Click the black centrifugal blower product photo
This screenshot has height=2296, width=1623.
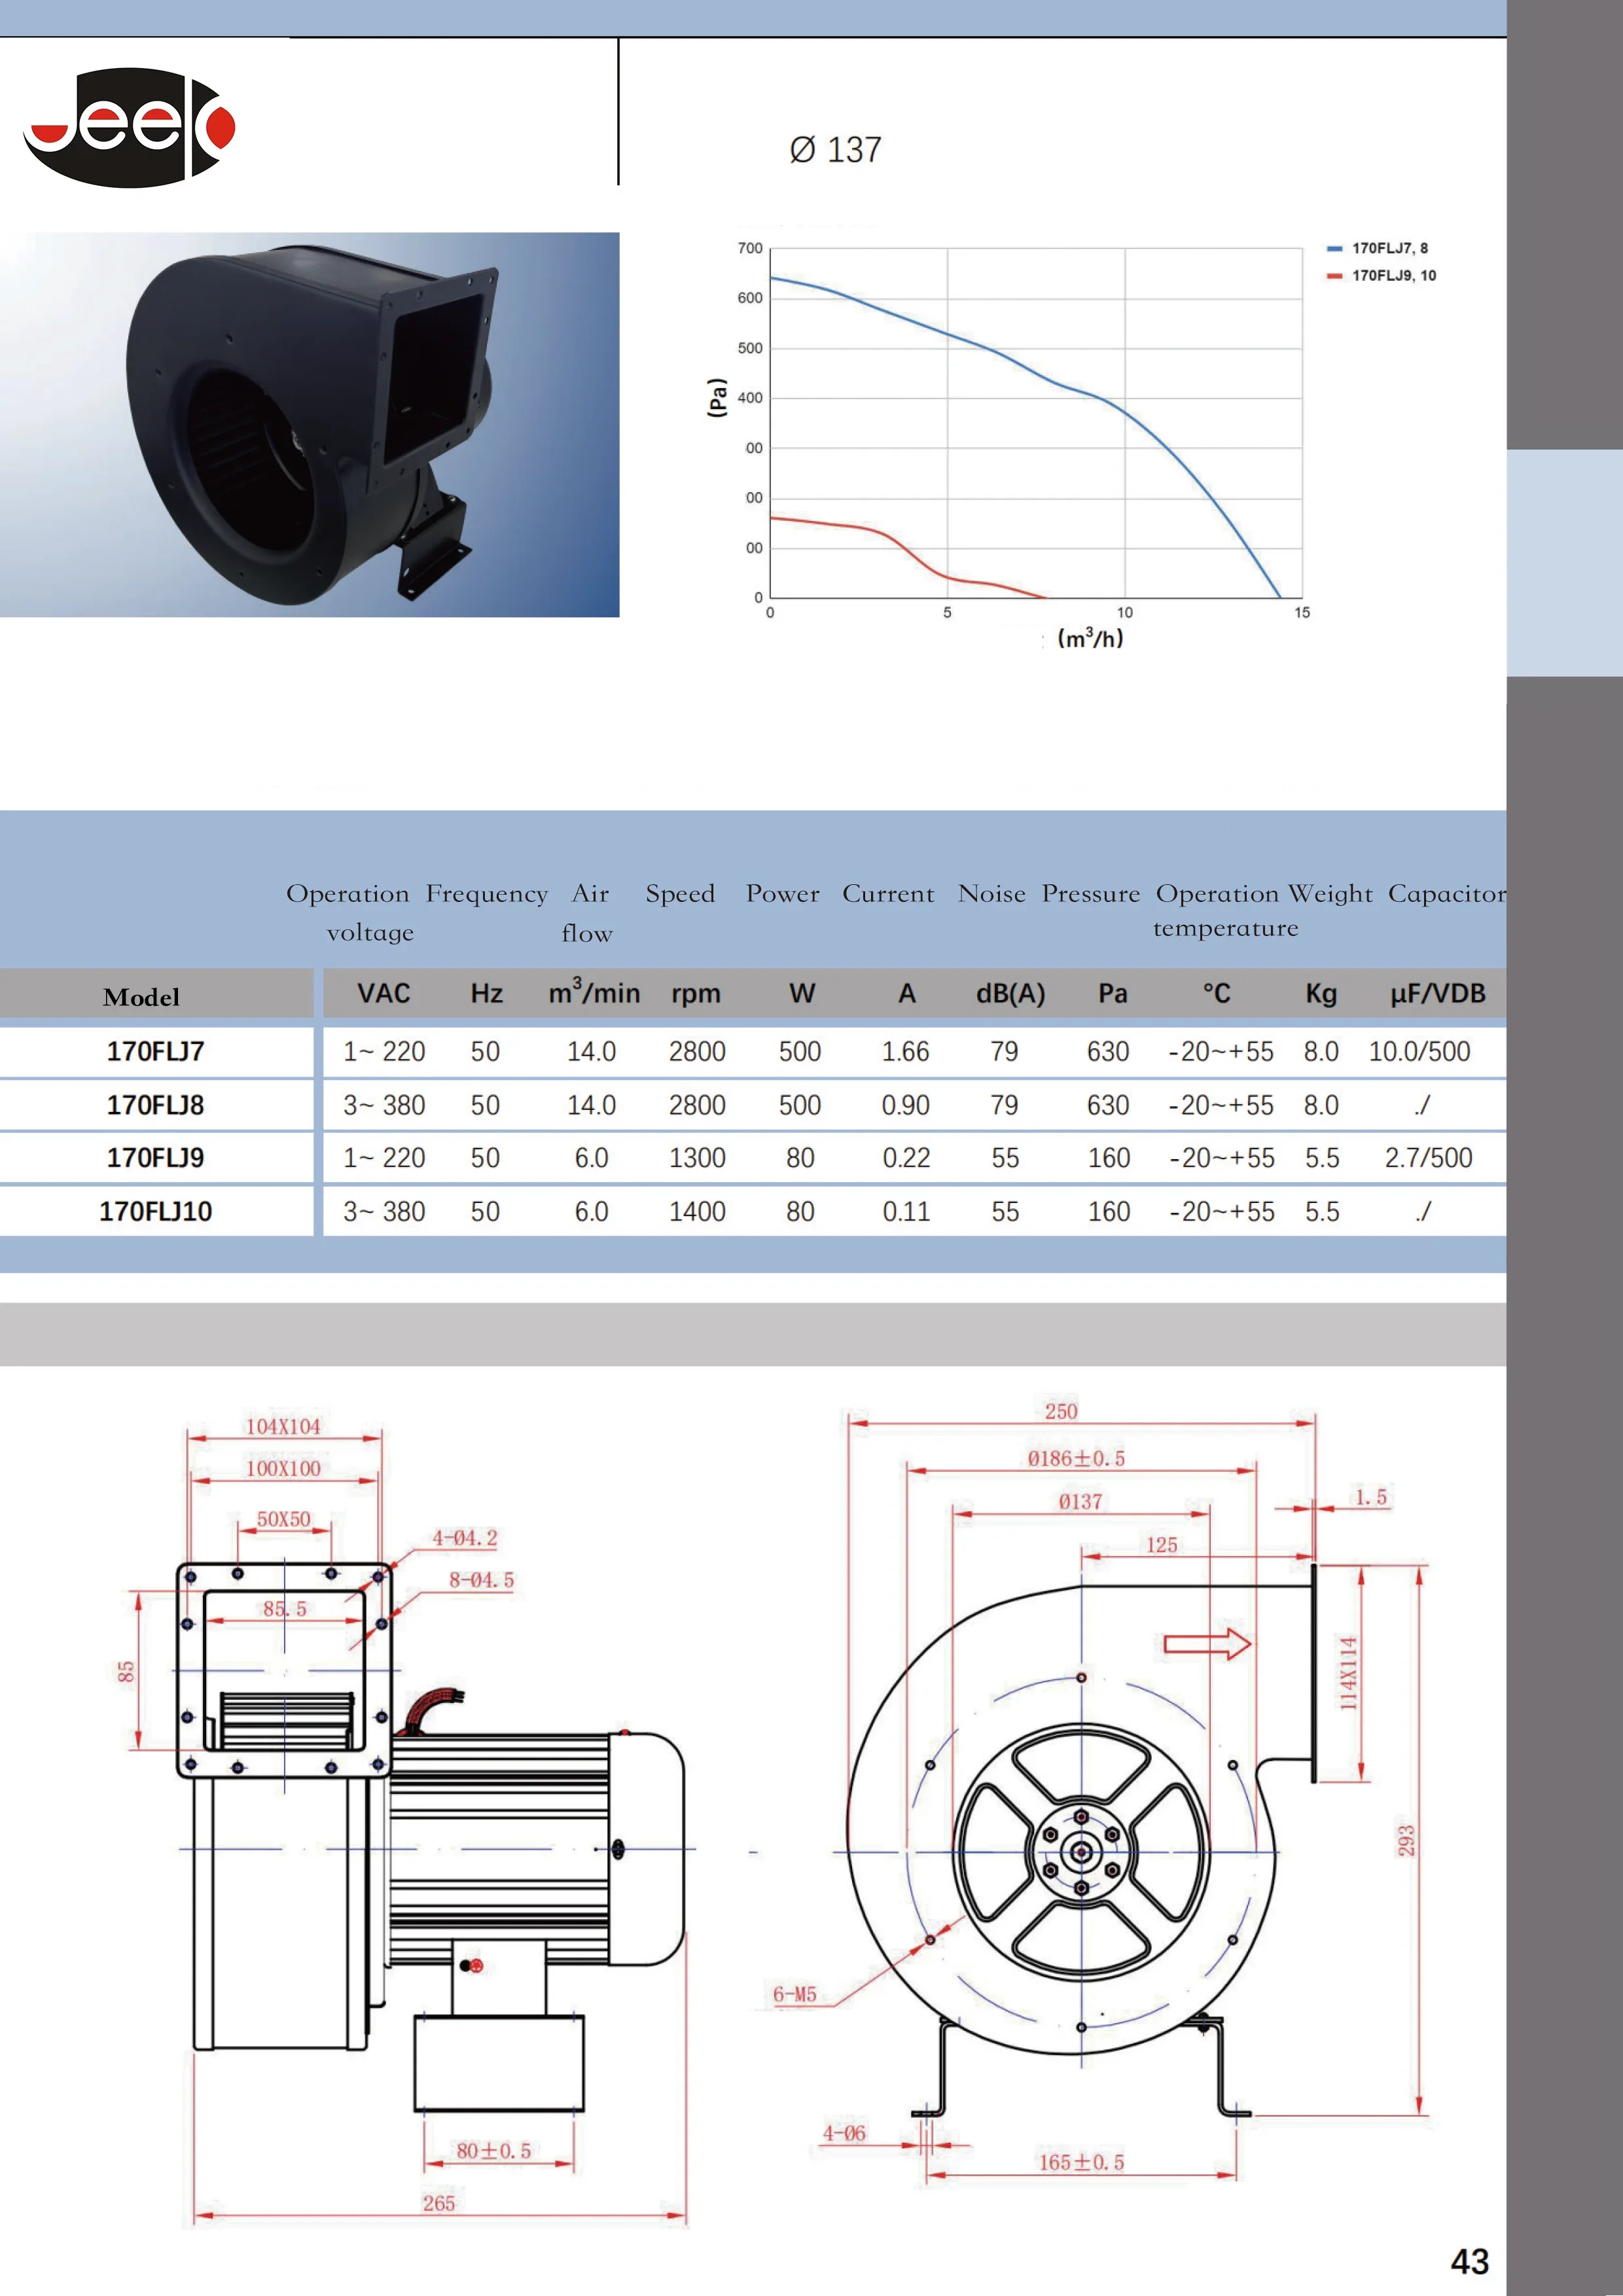309,424
